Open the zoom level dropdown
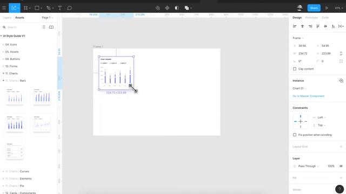This screenshot has height=194, width=346. 339,8
